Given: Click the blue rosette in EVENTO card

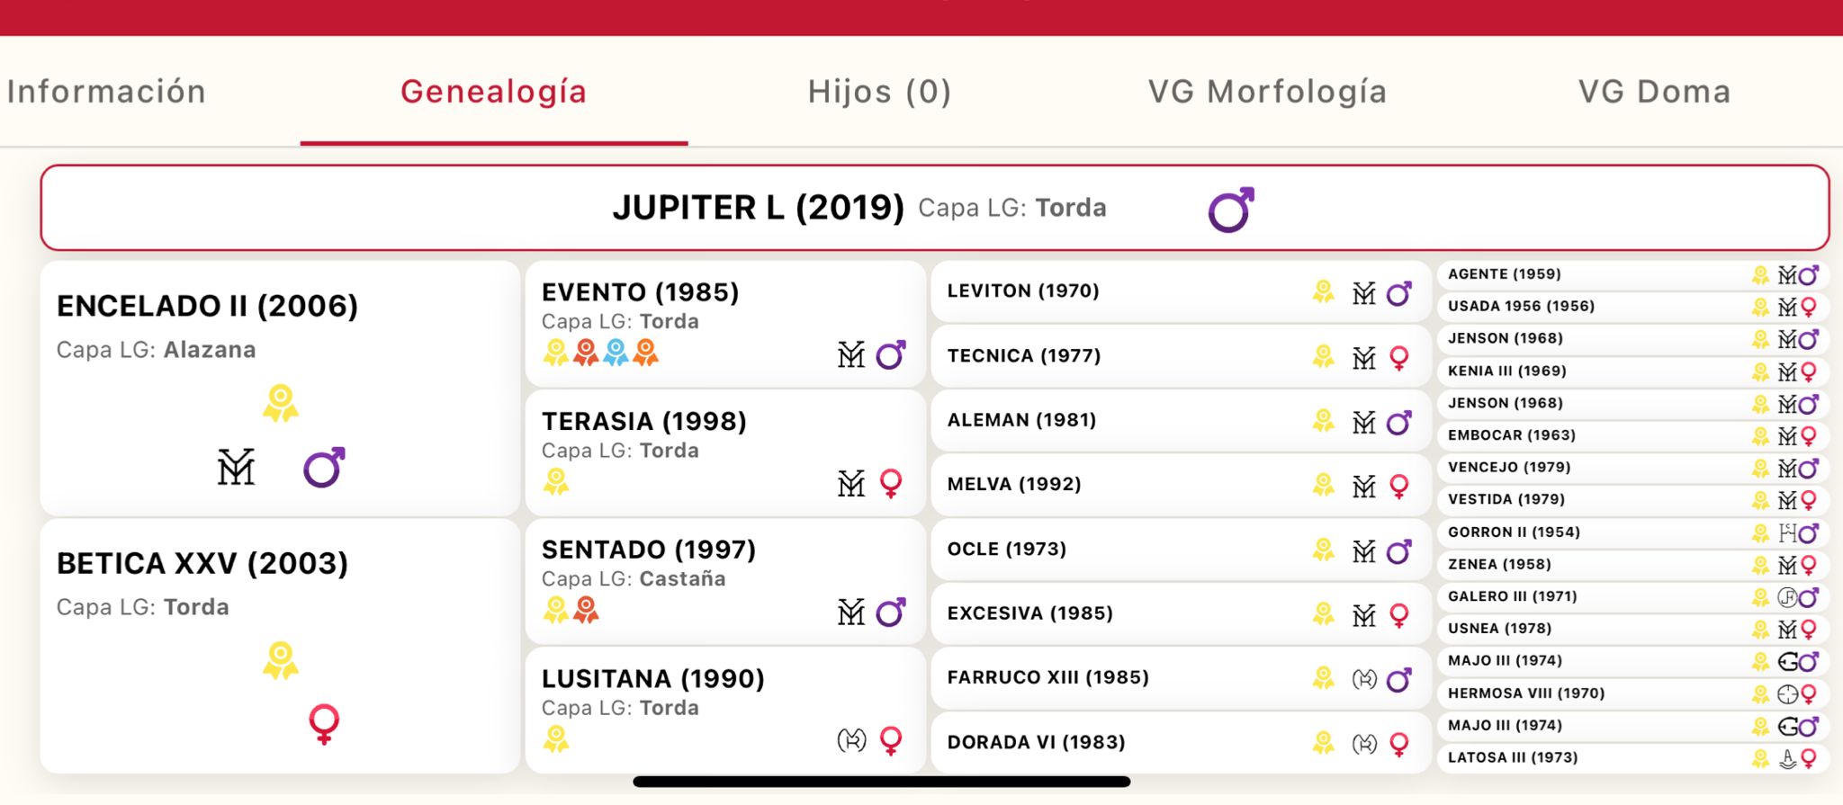Looking at the screenshot, I should pos(616,353).
